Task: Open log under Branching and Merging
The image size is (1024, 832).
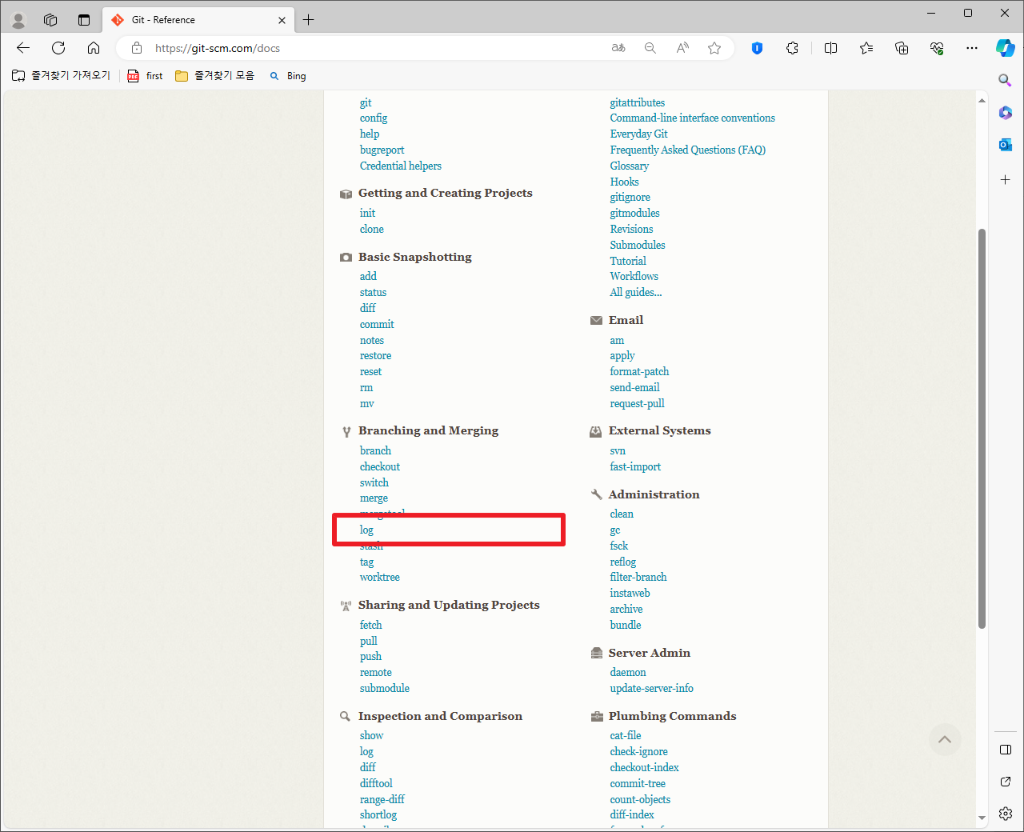Action: 366,530
